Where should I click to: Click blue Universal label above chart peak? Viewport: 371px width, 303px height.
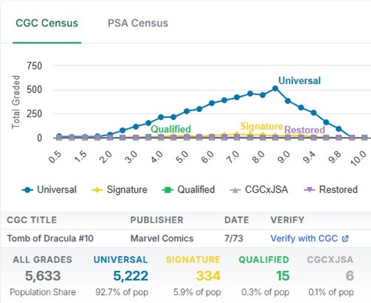tap(299, 81)
